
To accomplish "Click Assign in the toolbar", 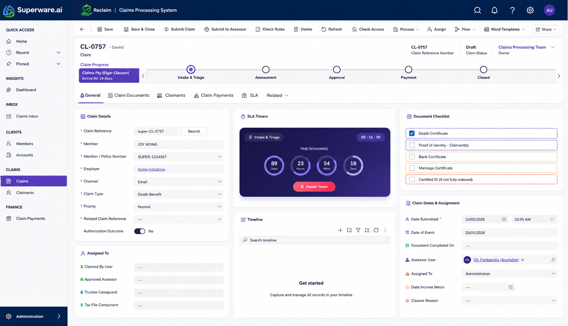I will 436,29.
